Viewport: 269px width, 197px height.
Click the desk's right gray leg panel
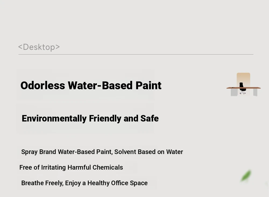255,92
